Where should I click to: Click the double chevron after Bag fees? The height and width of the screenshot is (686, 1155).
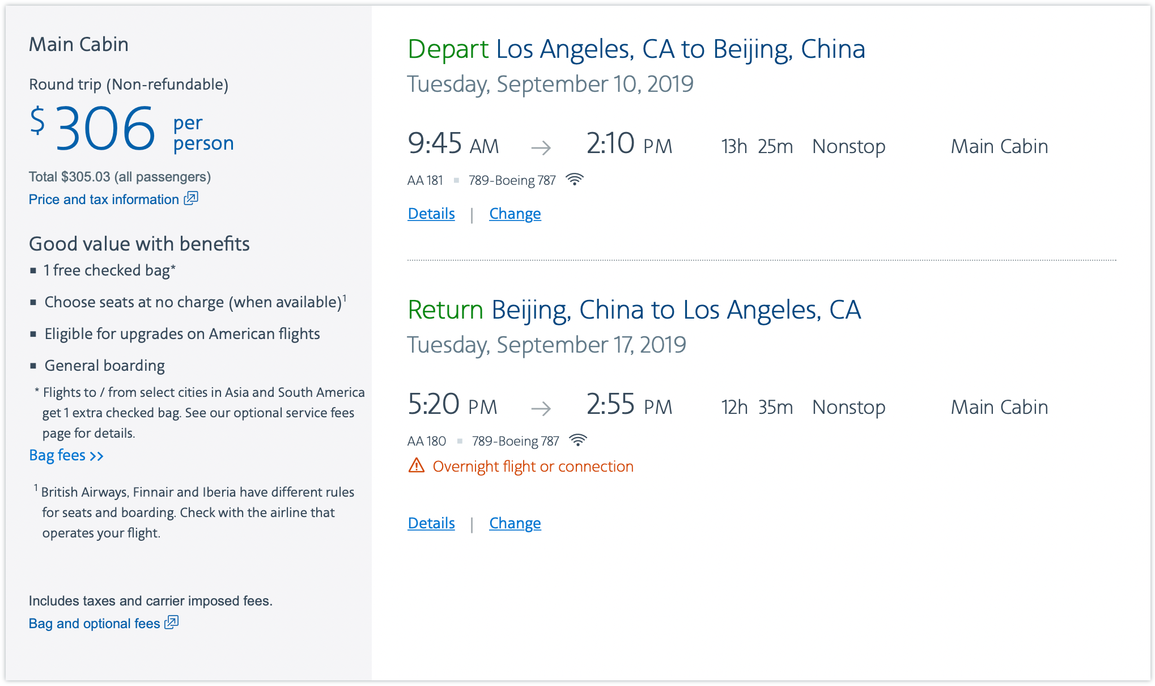[x=97, y=456]
